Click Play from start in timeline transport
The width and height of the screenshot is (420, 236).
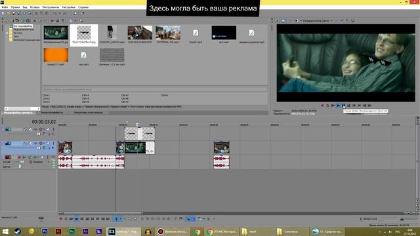tap(72, 219)
